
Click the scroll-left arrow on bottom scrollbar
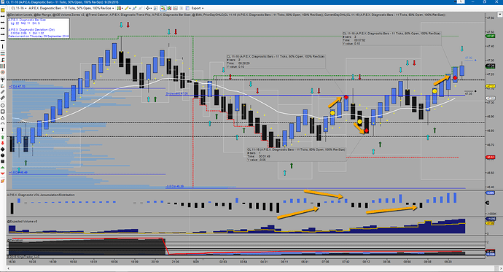point(8,268)
